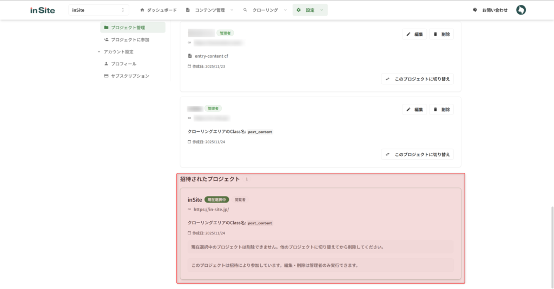Expand the chevron next to クローリング

click(x=285, y=10)
